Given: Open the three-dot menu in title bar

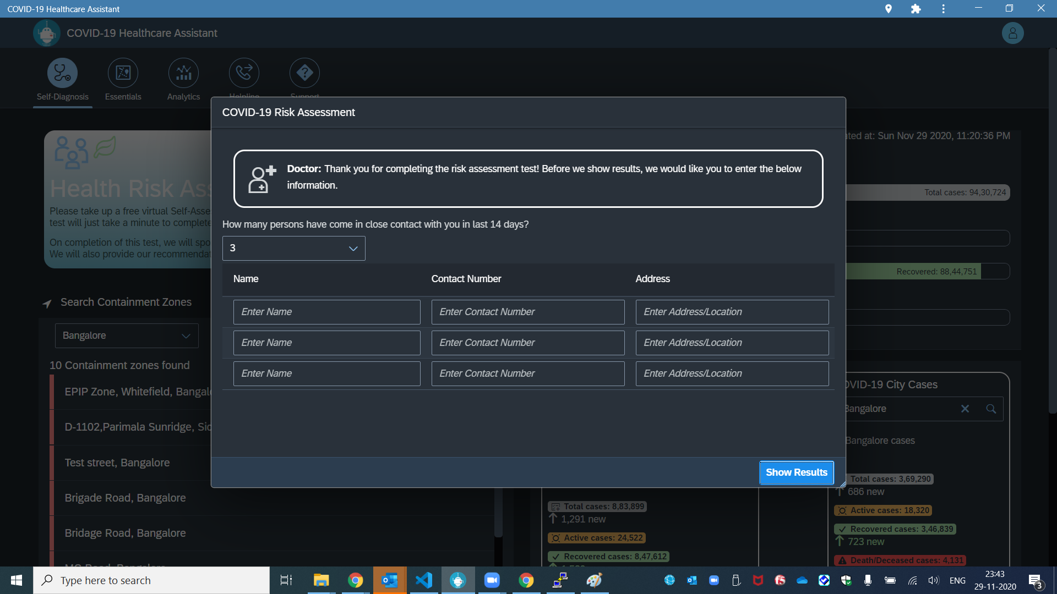Looking at the screenshot, I should 943,9.
